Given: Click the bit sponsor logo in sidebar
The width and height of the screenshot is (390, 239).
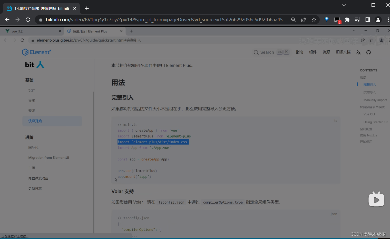Looking at the screenshot, I should pos(35,65).
